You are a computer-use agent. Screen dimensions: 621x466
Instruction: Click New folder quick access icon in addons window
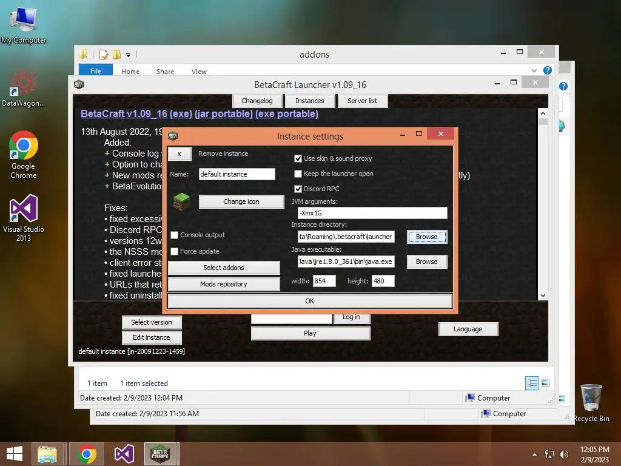[x=116, y=54]
